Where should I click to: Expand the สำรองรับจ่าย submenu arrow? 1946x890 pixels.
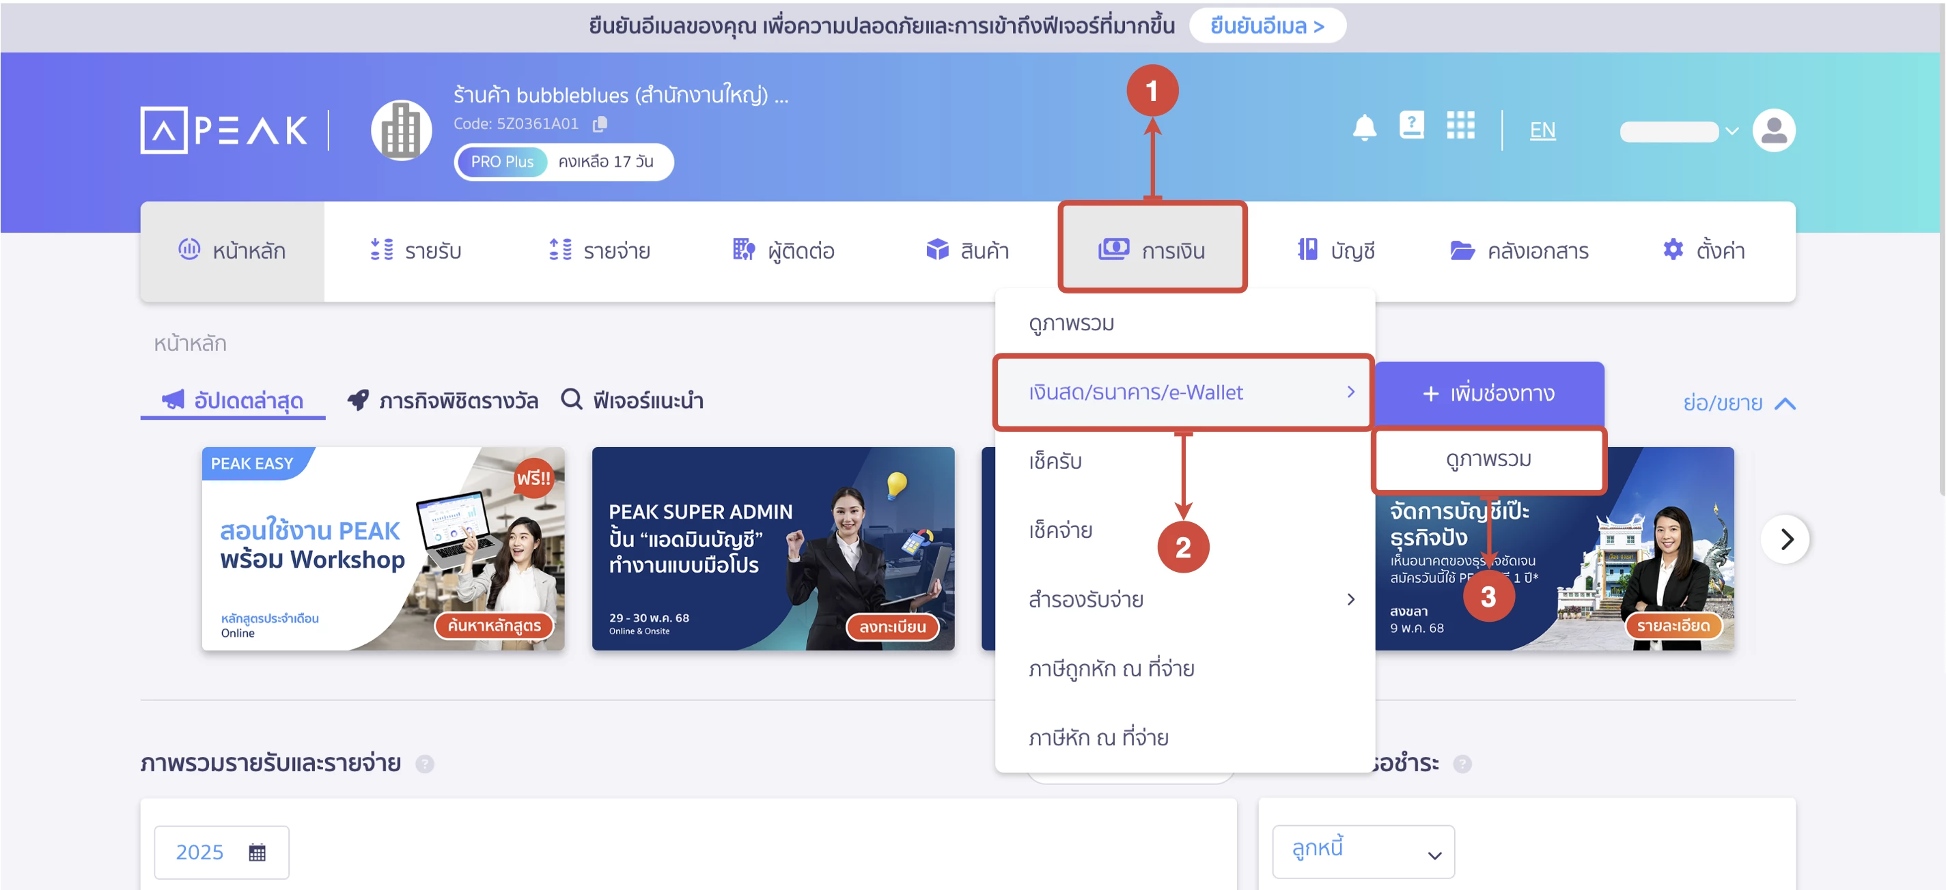click(1352, 599)
